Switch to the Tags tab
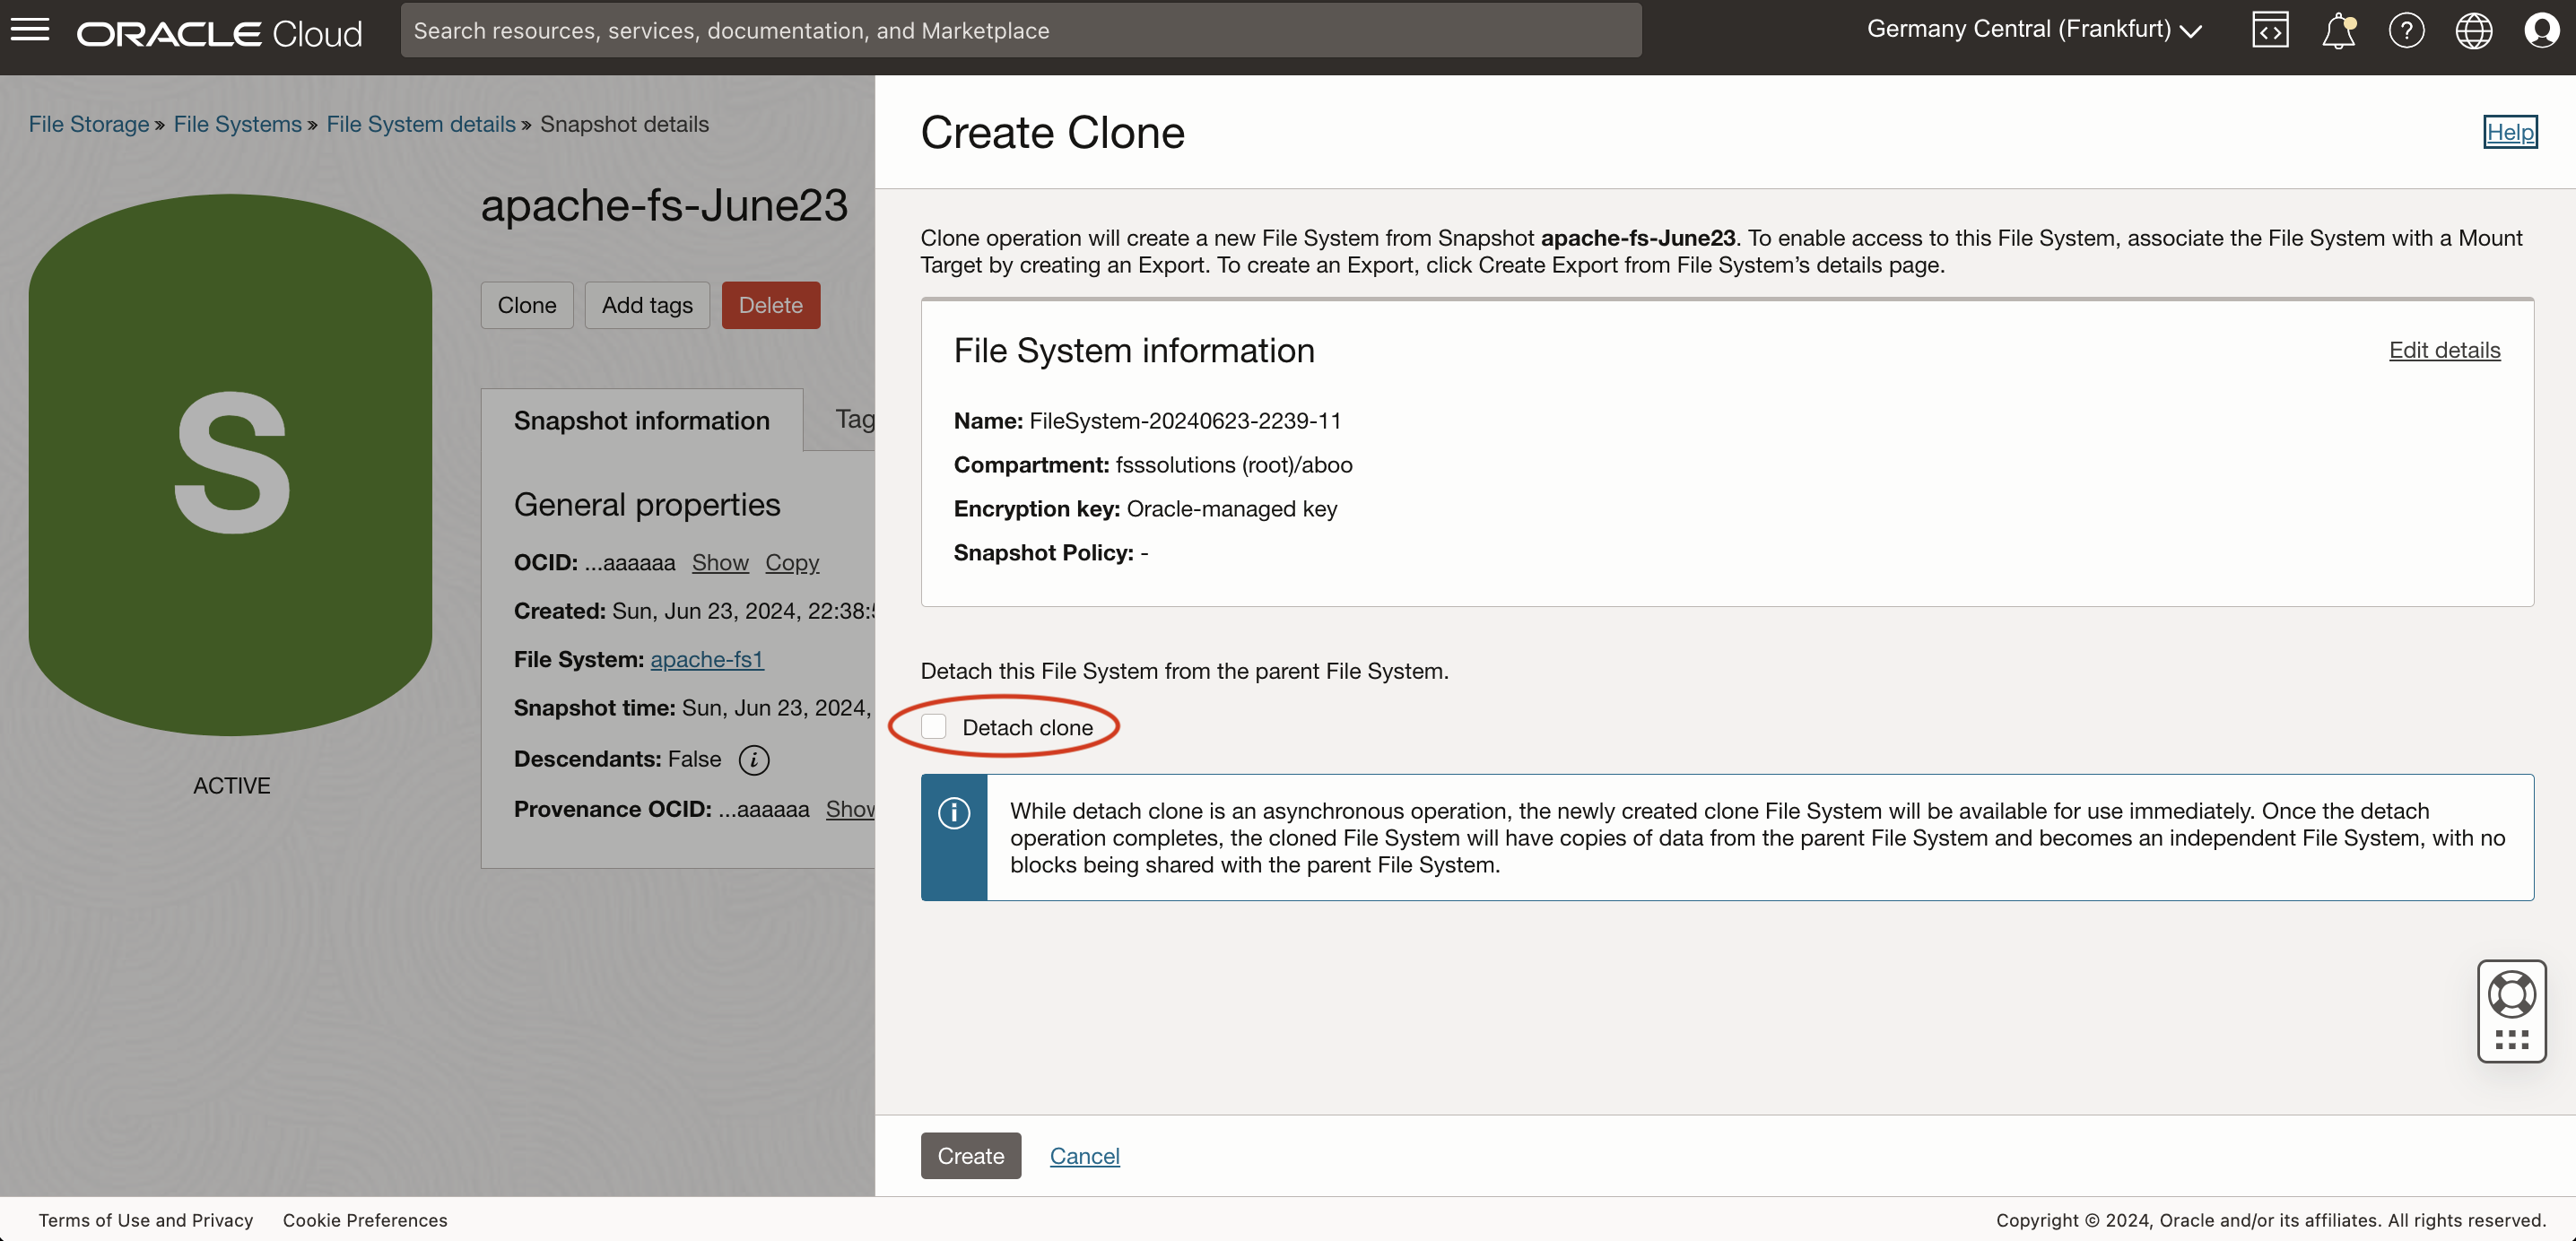Viewport: 2576px width, 1241px height. pos(853,419)
